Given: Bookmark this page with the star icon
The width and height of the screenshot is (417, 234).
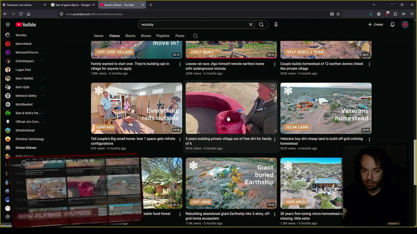Looking at the screenshot, I should [338, 14].
